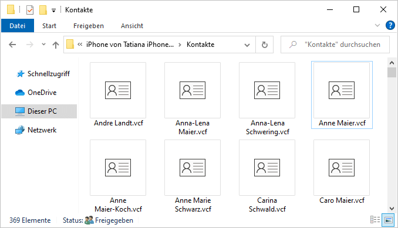
Task: Select the Caro Maier.vcf contact file
Action: pos(342,172)
